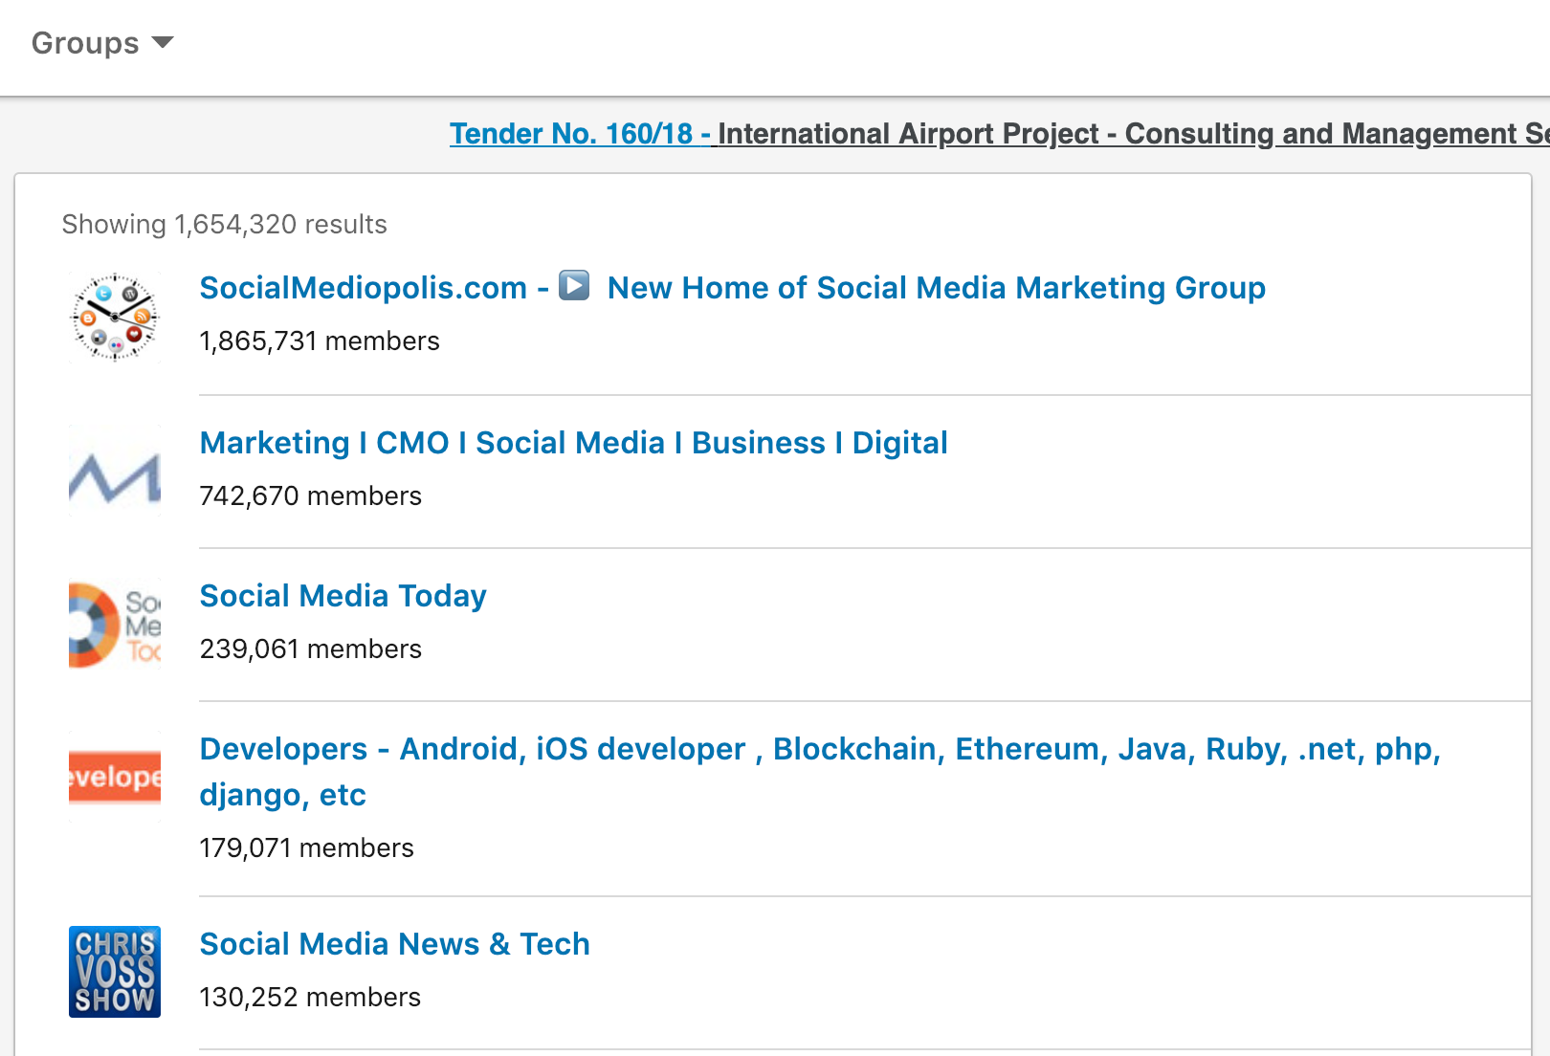Screen dimensions: 1550x1056
Task: Click the SocialMediopolis clock logo thumbnail
Action: (x=115, y=318)
